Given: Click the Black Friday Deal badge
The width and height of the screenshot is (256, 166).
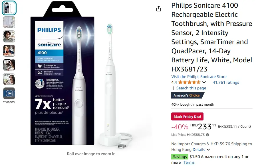Looking at the screenshot, I should 187,116.
